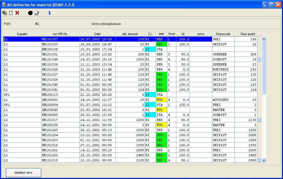This screenshot has width=283, height=179.
Task: Select the WE101536 delivery cell
Action: (60, 64)
